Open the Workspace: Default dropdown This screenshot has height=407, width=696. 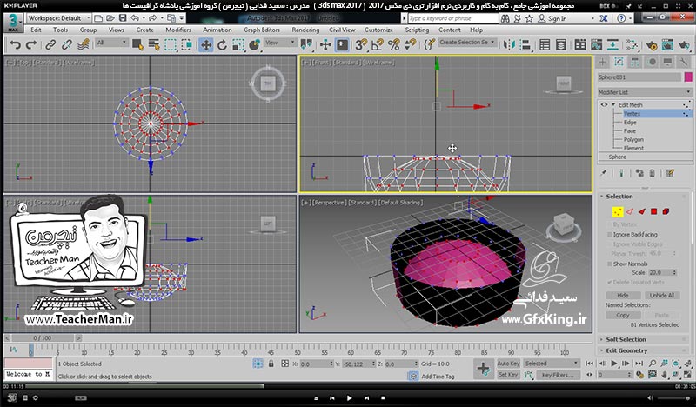(58, 18)
